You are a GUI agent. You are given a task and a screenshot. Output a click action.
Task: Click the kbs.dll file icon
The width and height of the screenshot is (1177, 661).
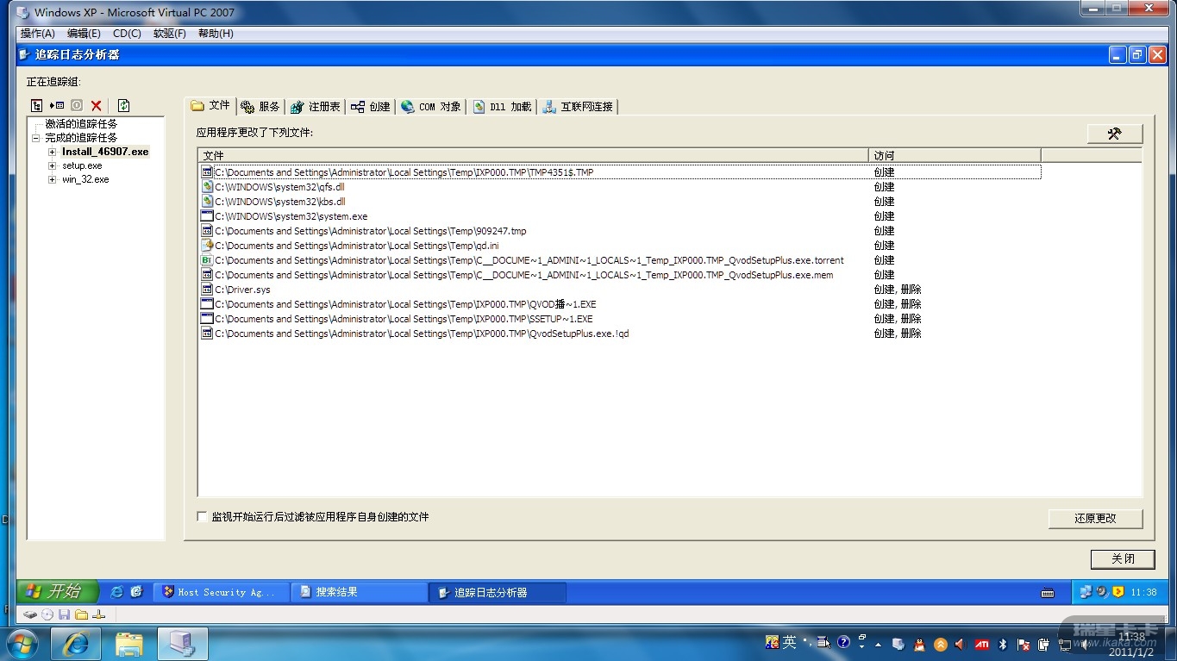207,202
